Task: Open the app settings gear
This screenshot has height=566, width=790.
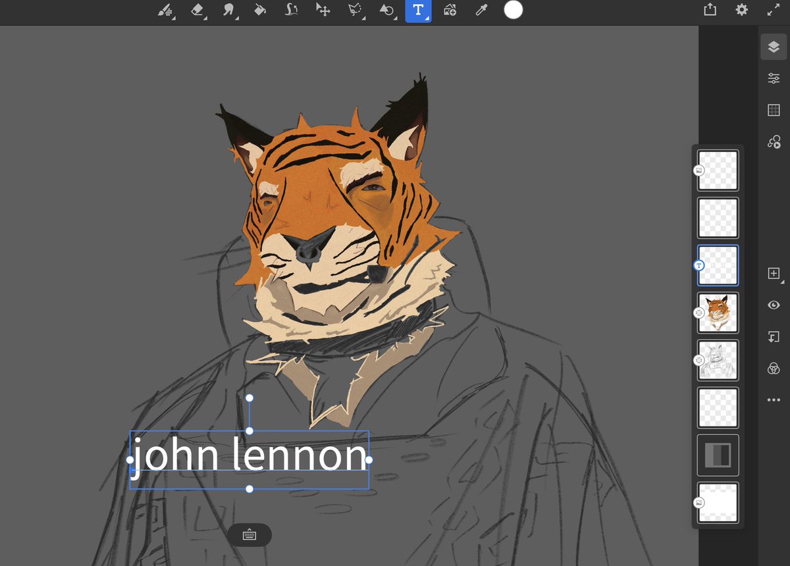Action: [x=742, y=10]
